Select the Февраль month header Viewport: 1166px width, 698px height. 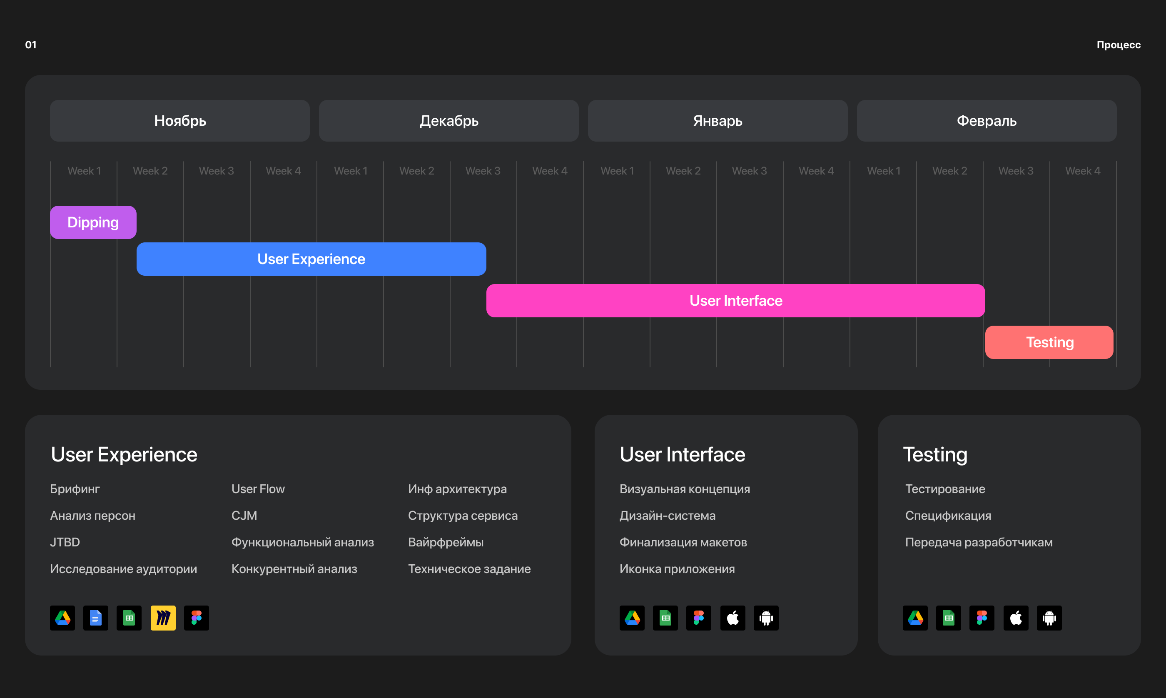pyautogui.click(x=987, y=121)
